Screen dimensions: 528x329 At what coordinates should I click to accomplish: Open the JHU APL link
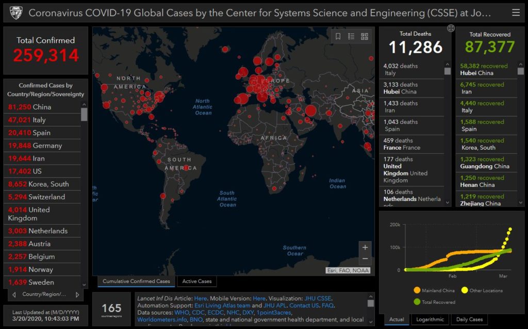pyautogui.click(x=275, y=305)
